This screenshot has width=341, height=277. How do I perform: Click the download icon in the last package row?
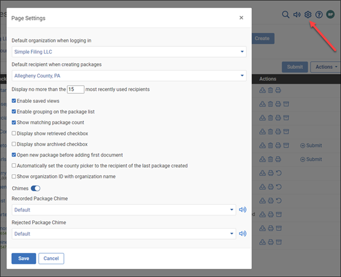262,242
